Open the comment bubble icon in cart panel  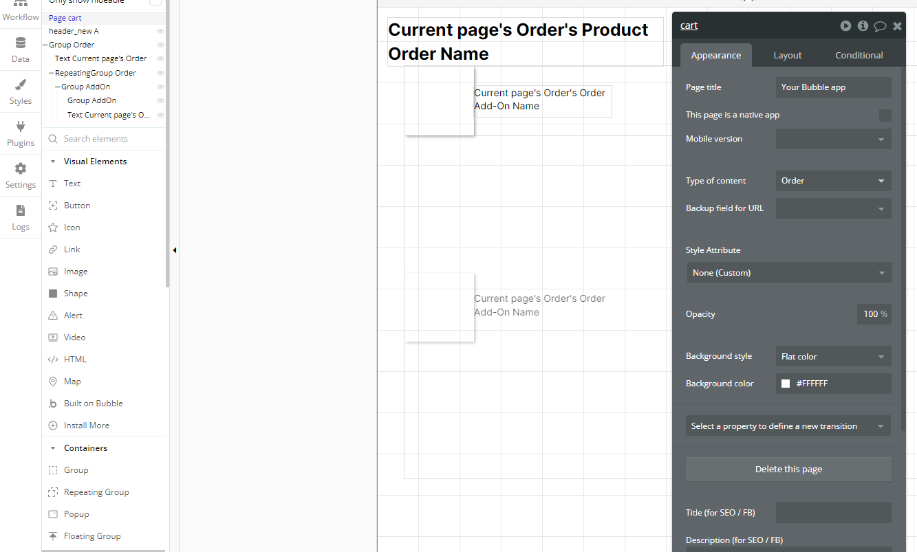(880, 27)
